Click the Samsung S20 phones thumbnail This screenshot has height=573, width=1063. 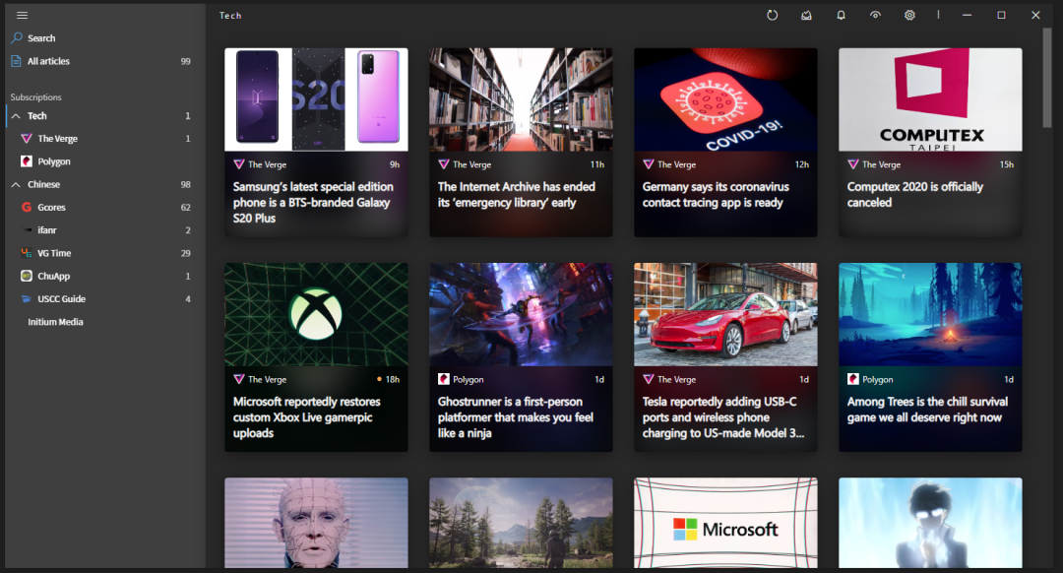(316, 99)
